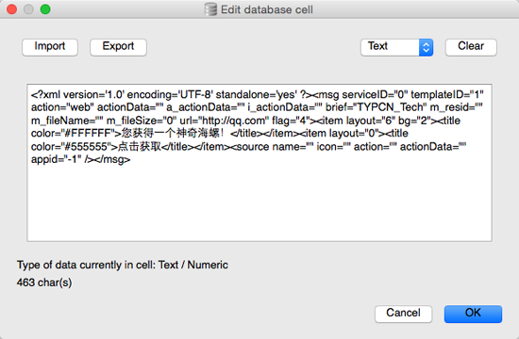
Task: Click empty space in the lower text area
Action: point(259,205)
